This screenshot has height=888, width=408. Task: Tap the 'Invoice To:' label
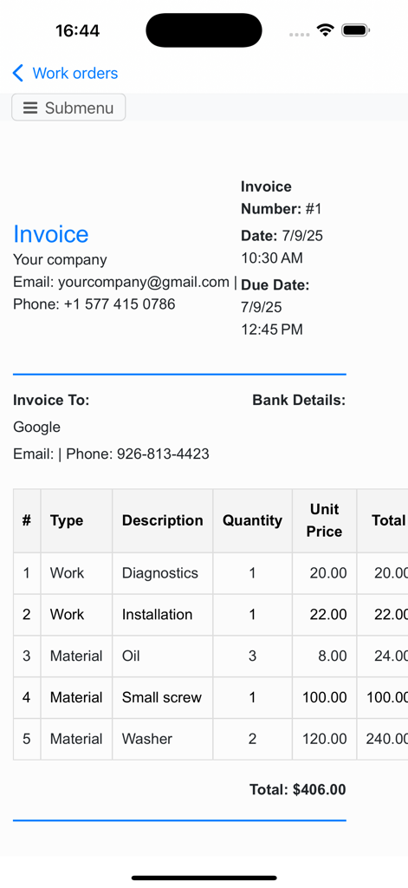coord(51,401)
